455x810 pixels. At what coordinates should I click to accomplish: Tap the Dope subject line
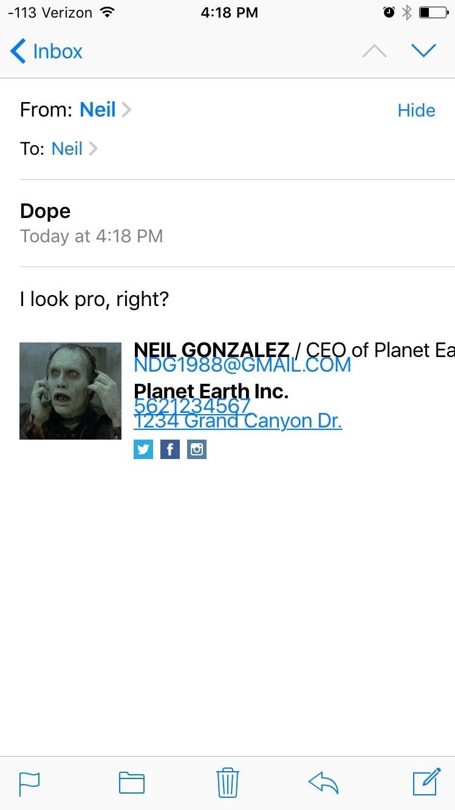[46, 211]
